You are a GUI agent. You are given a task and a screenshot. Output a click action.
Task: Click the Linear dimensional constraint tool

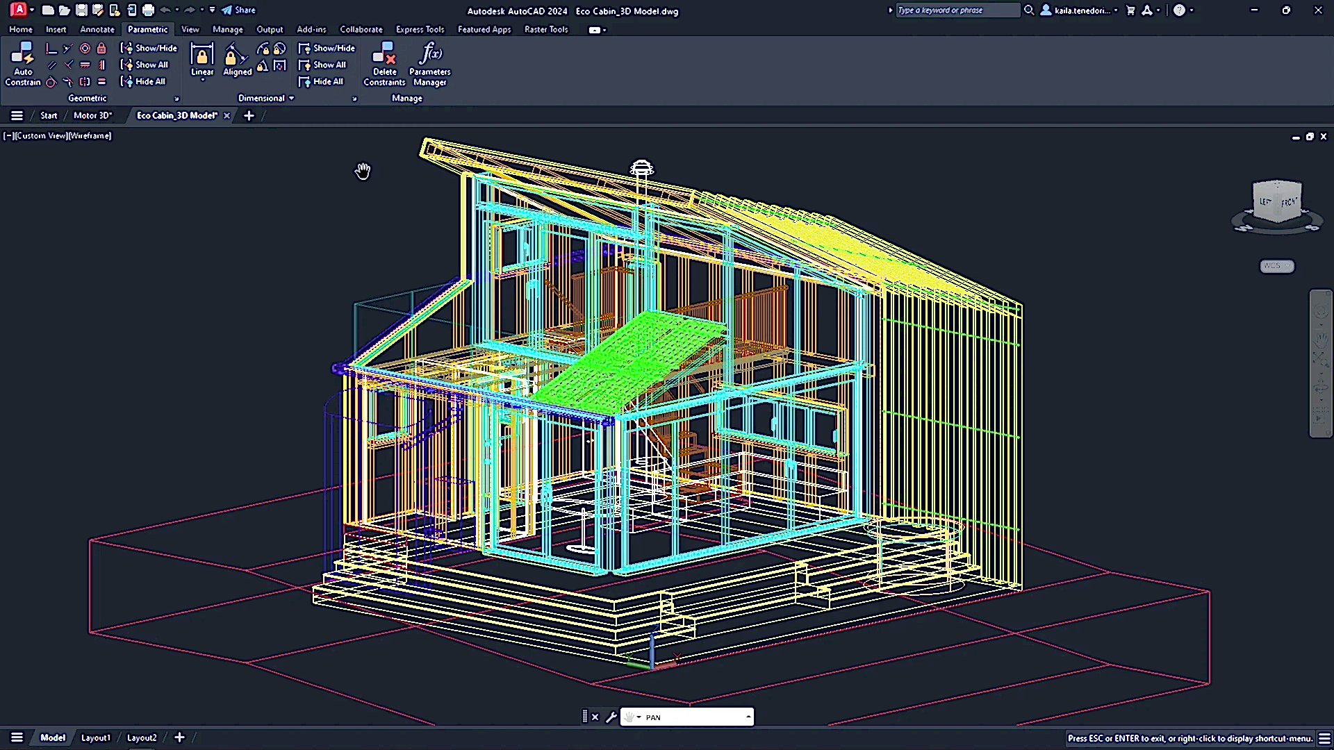pos(202,60)
